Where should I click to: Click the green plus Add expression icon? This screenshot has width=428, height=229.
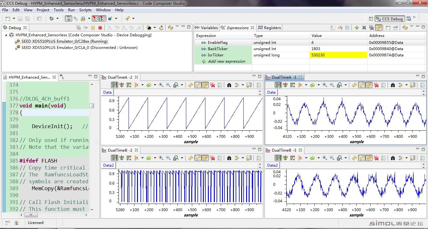(357, 28)
